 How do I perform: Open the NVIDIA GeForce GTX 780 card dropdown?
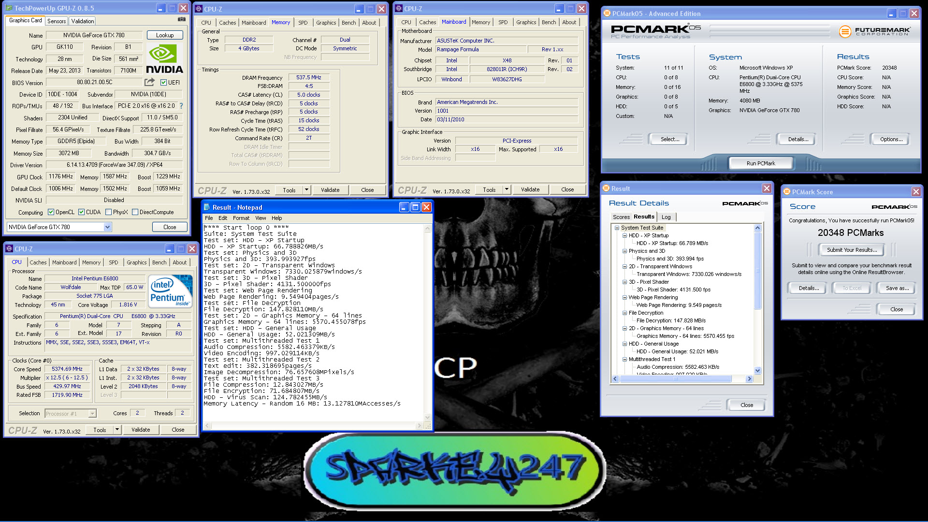coord(107,227)
